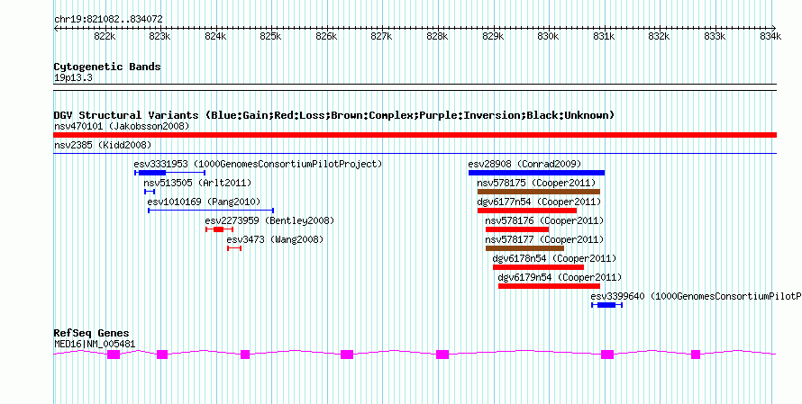
Task: Click the dgv6178n54 red bar
Action: (x=538, y=267)
